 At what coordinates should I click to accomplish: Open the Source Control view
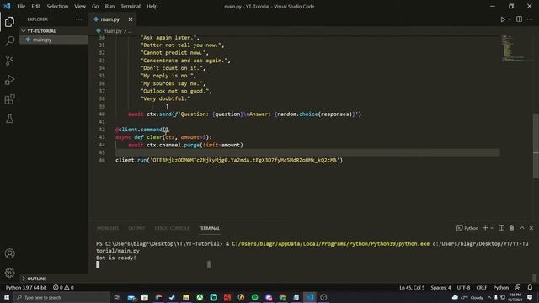(9, 61)
